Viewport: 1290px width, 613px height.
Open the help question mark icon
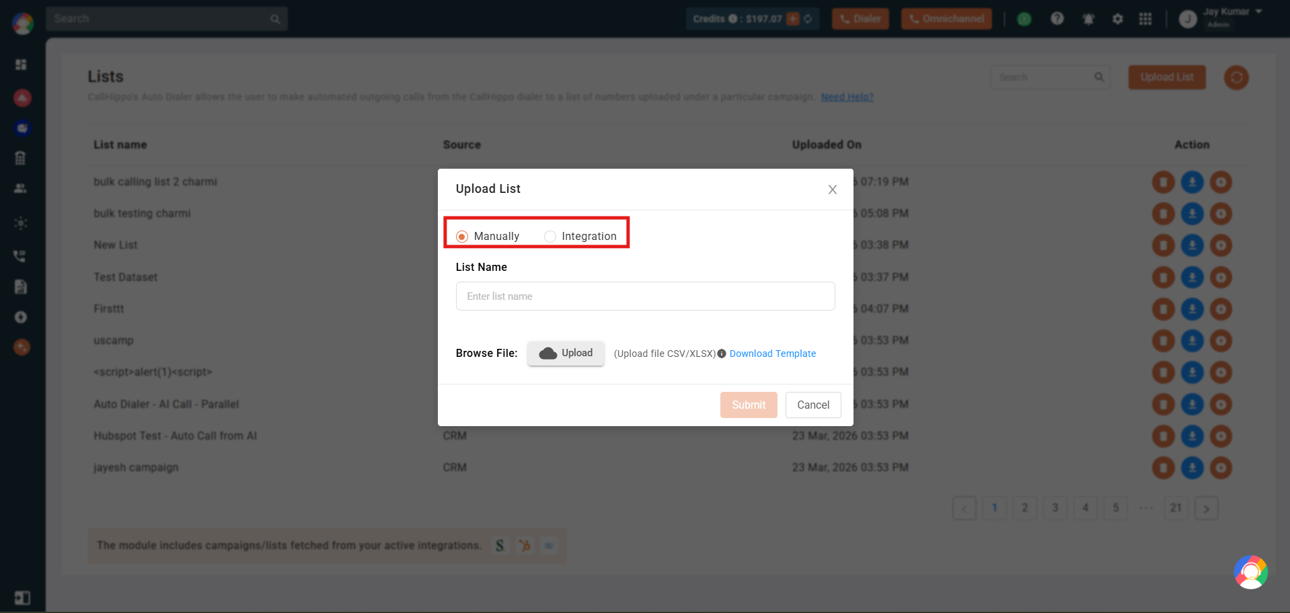point(1057,19)
